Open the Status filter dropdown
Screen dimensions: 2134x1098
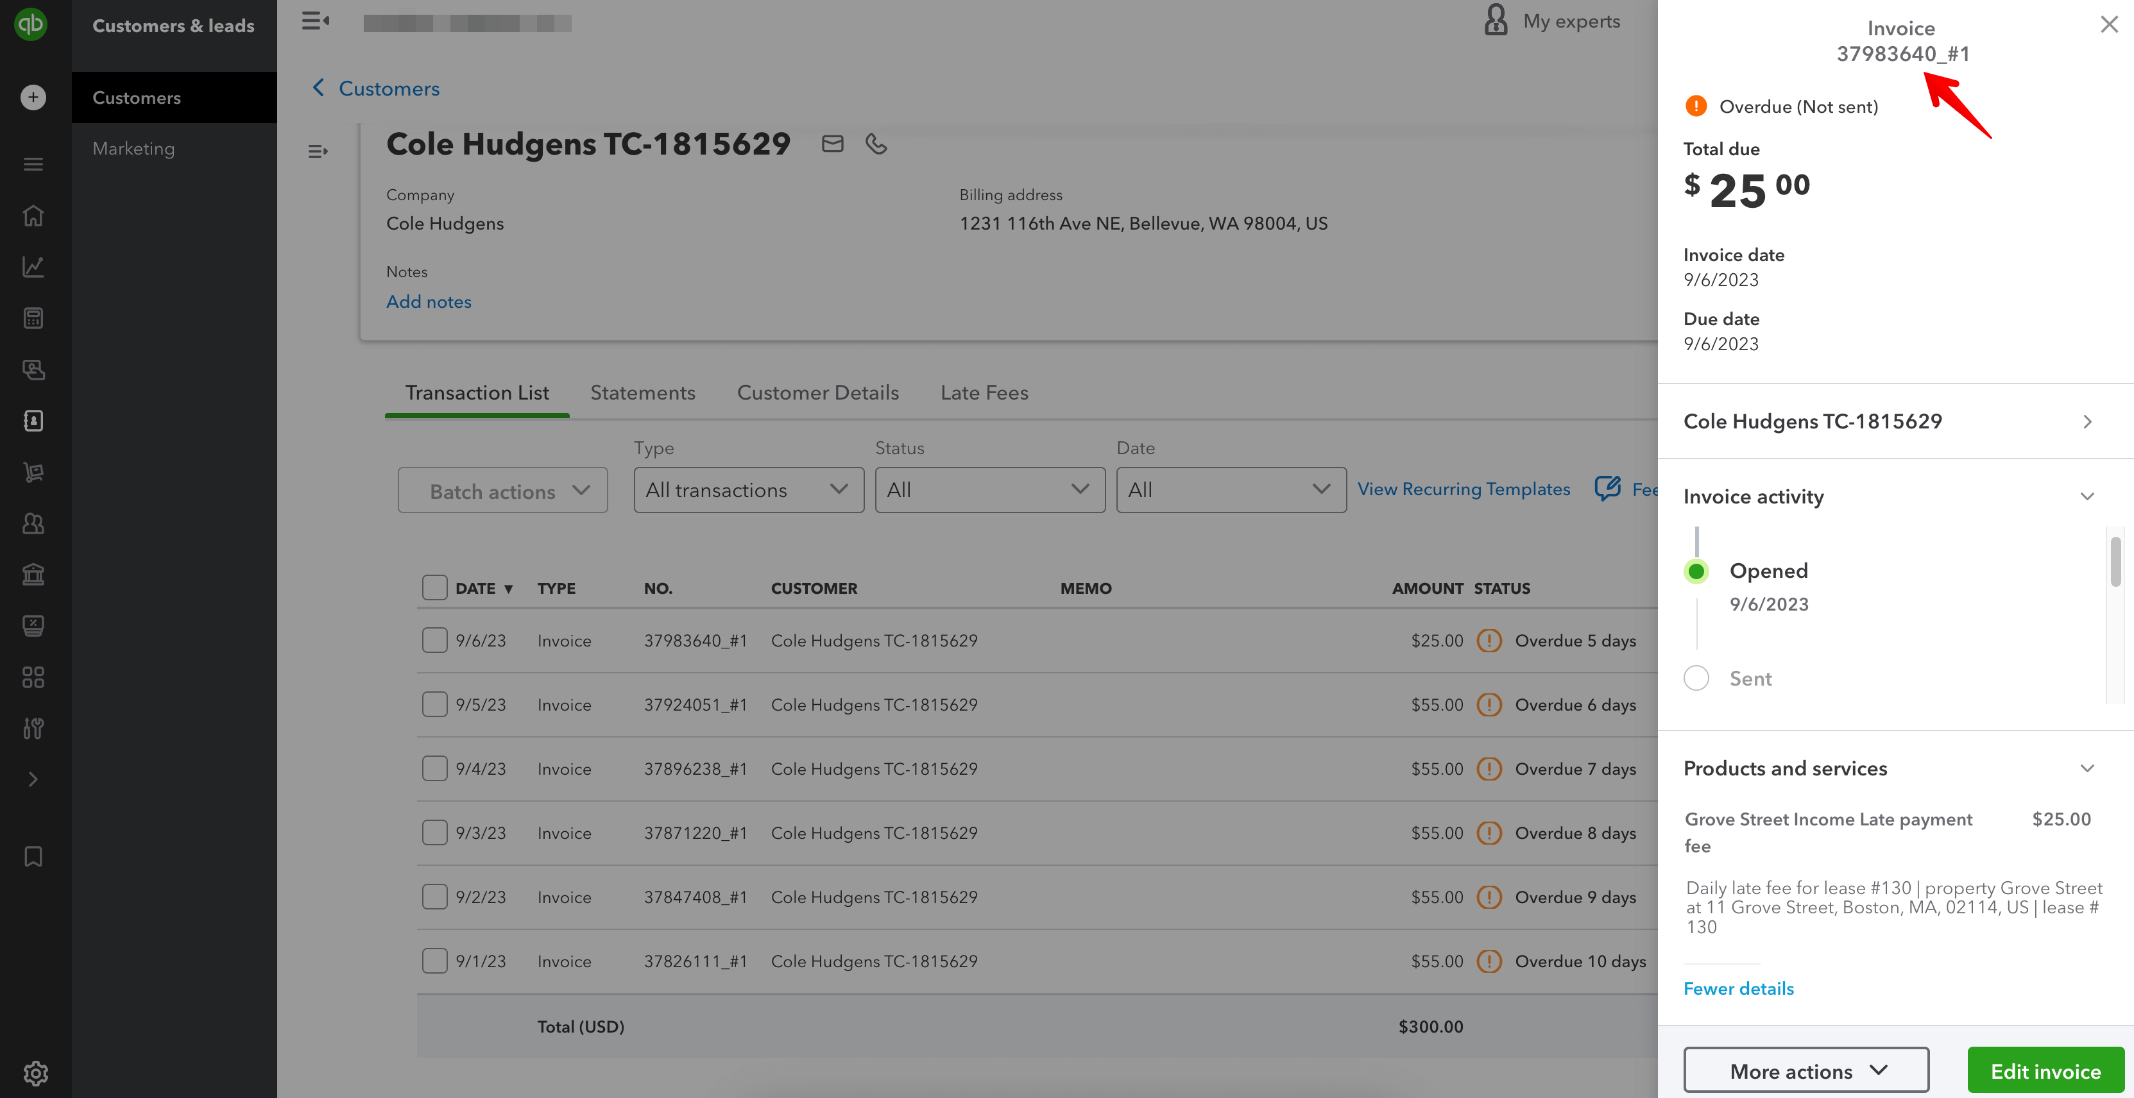pyautogui.click(x=989, y=490)
